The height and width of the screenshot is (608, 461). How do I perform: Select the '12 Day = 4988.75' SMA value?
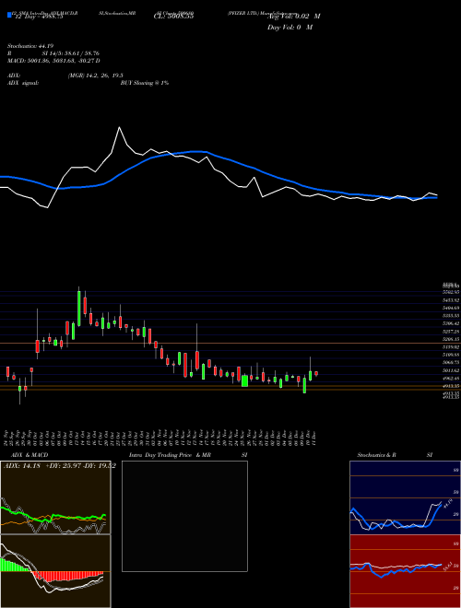[39, 17]
